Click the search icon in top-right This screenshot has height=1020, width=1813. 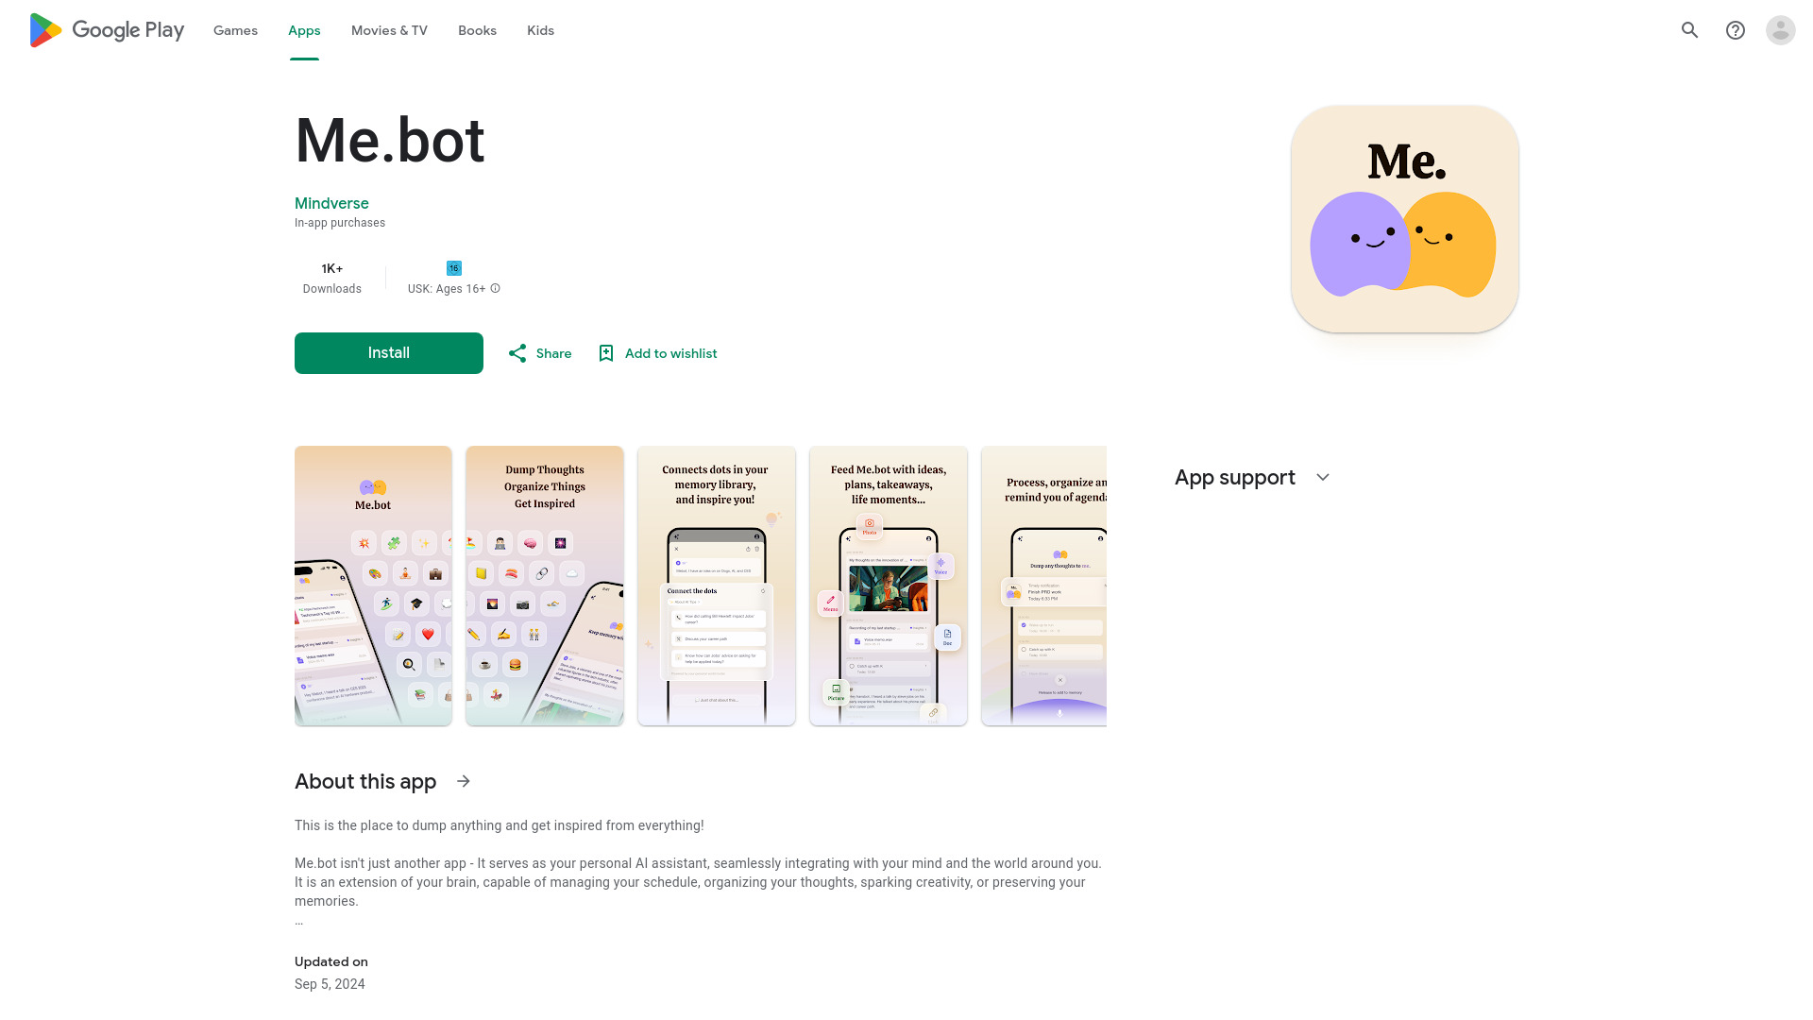pyautogui.click(x=1691, y=30)
